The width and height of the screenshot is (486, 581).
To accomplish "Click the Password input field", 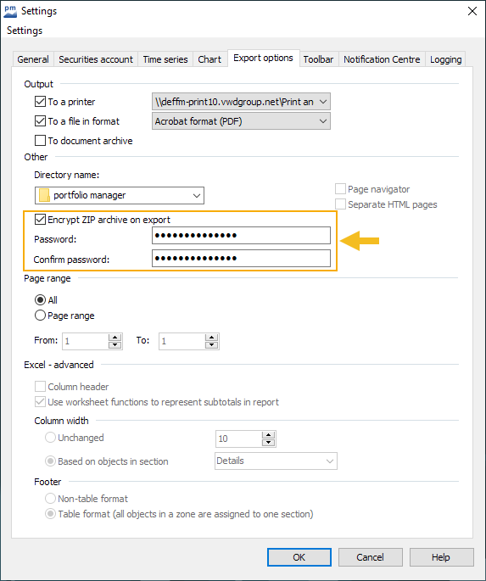I will click(x=241, y=236).
